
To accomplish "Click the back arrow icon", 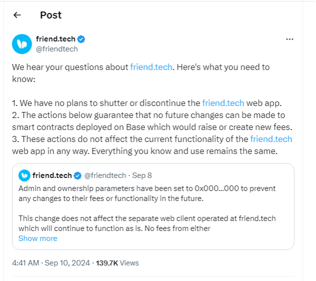I will point(17,15).
